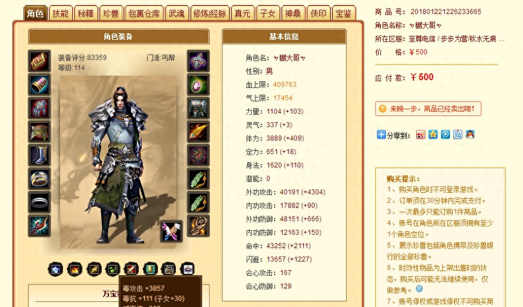Click the blue help question mark icon
523x307 pixels.
[x=419, y=289]
